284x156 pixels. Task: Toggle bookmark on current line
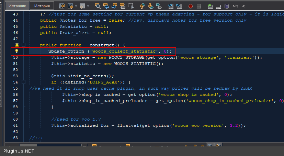click(x=159, y=6)
